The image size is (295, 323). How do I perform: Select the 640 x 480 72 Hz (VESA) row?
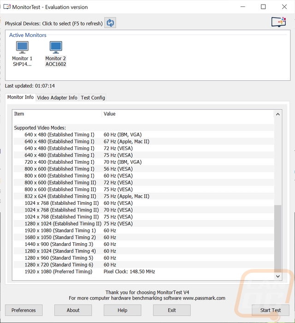click(x=144, y=148)
